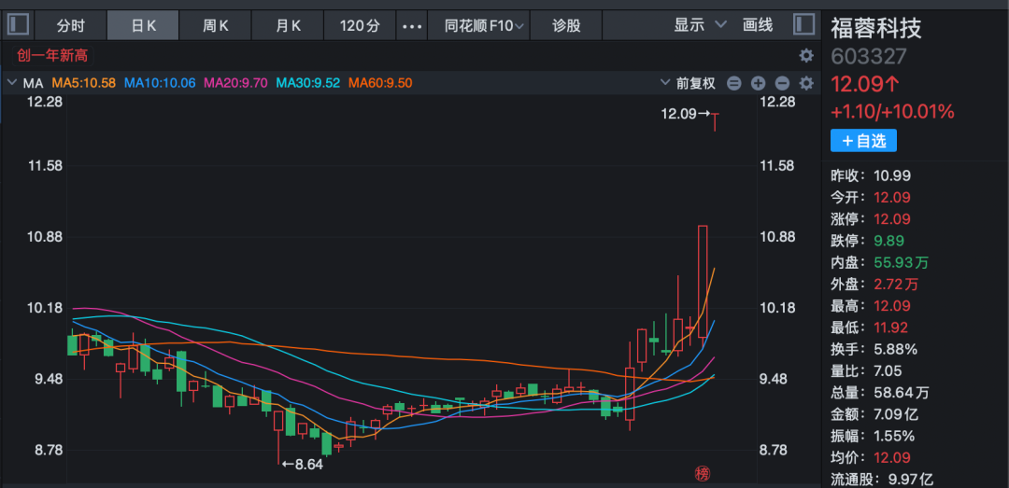Activate the 画线 drawing tool

(x=758, y=25)
